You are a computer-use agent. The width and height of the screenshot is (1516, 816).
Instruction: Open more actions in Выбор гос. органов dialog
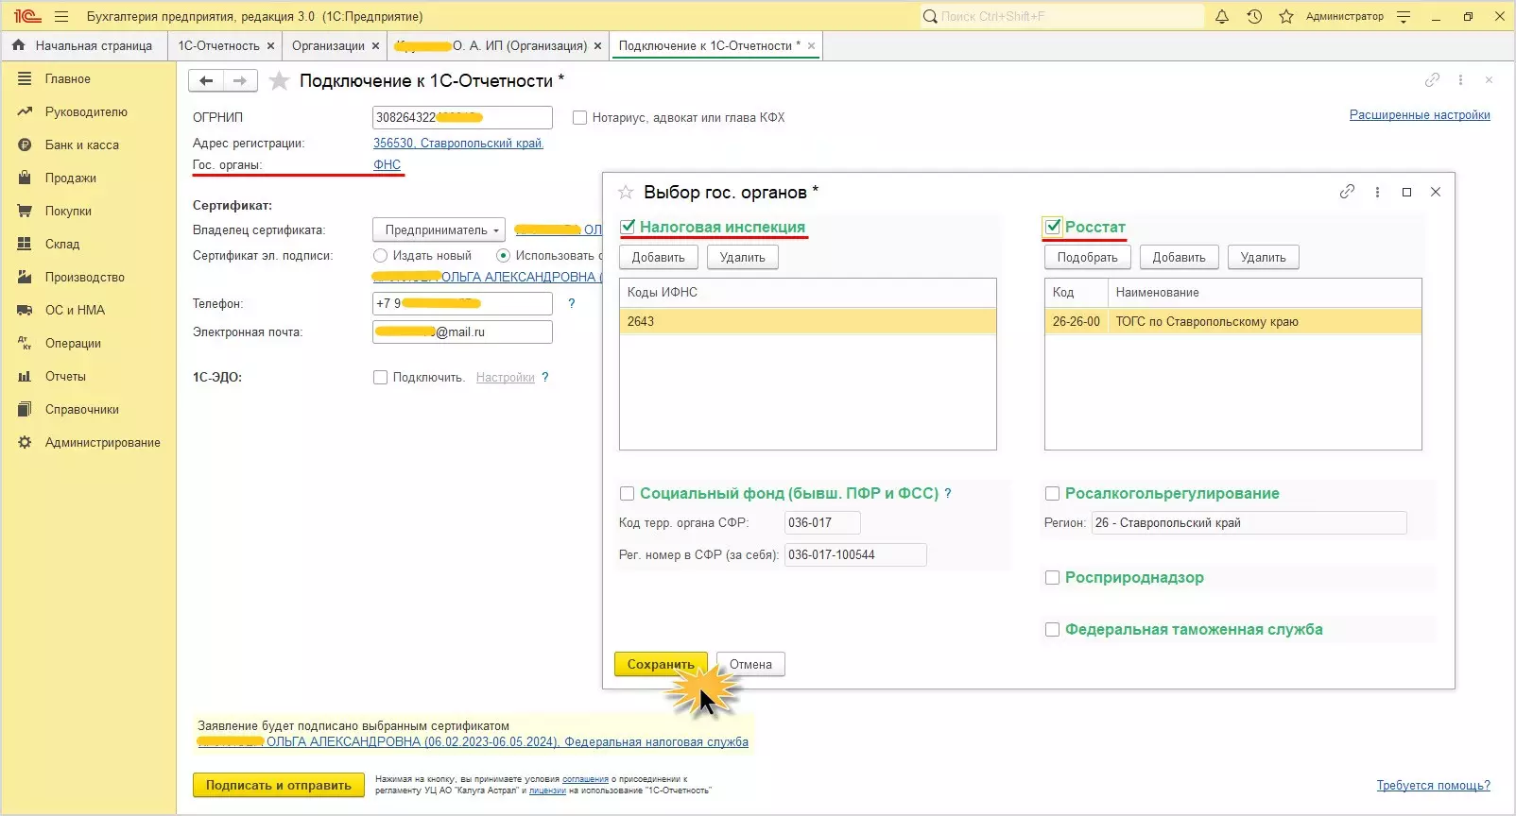coord(1377,192)
